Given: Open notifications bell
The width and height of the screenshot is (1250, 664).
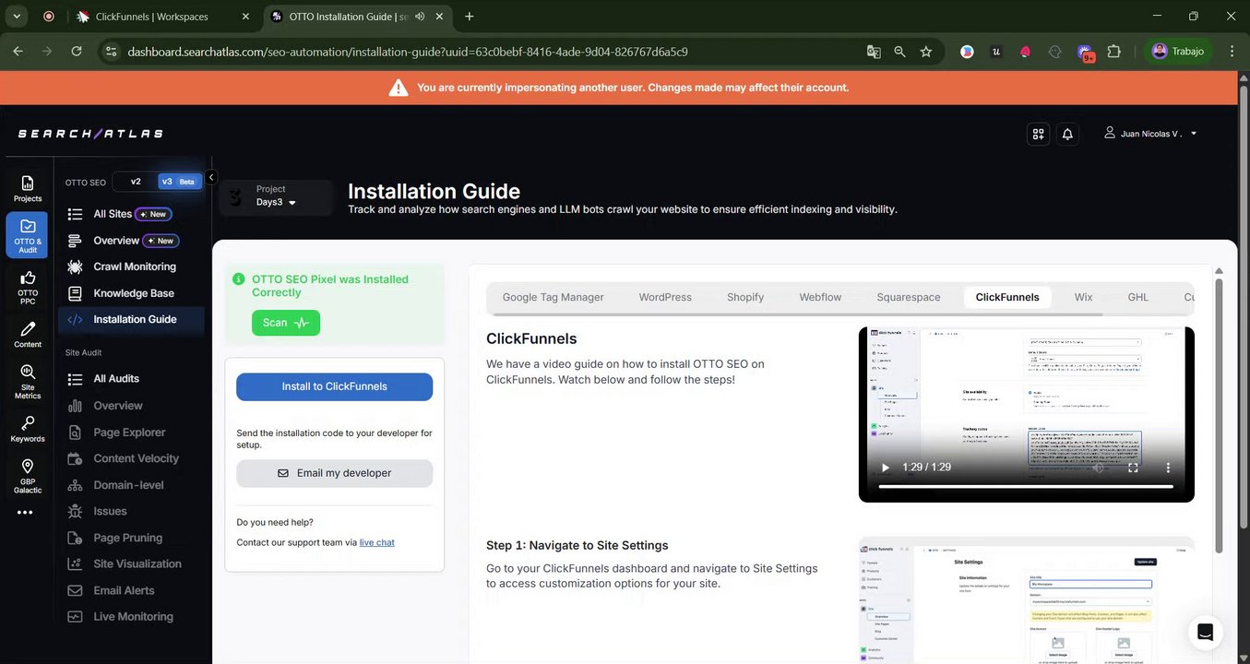Looking at the screenshot, I should pyautogui.click(x=1067, y=134).
